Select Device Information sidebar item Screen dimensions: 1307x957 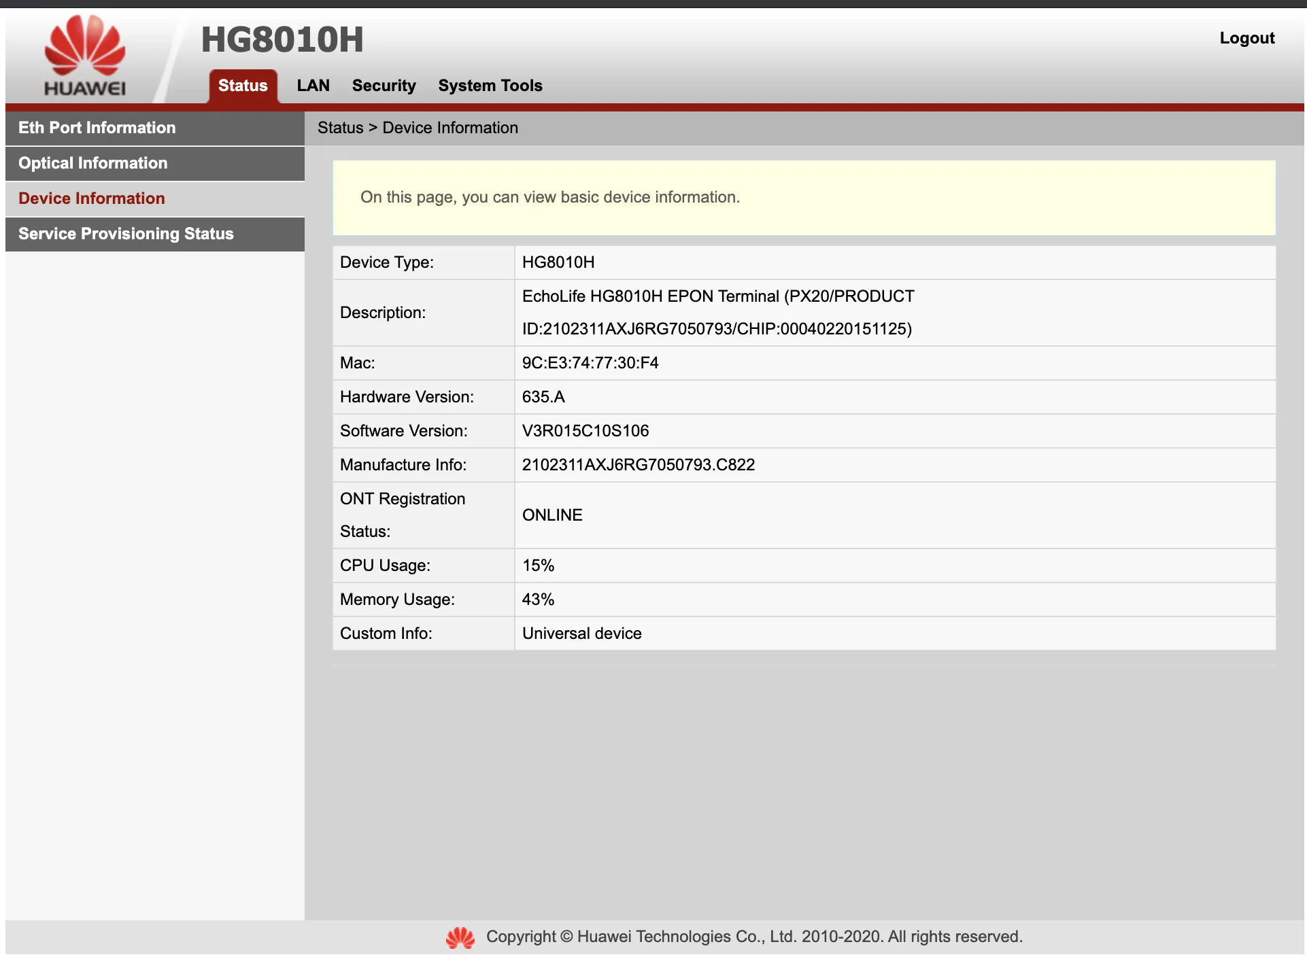[91, 198]
